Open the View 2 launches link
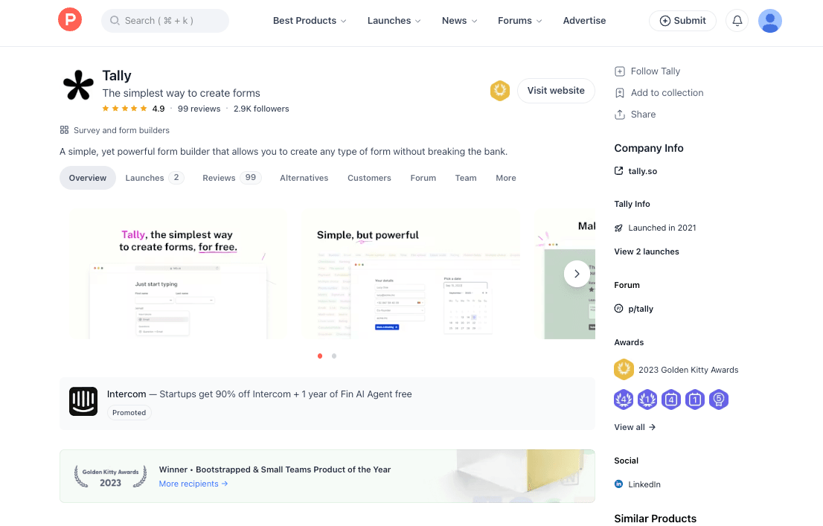823x526 pixels. tap(647, 251)
